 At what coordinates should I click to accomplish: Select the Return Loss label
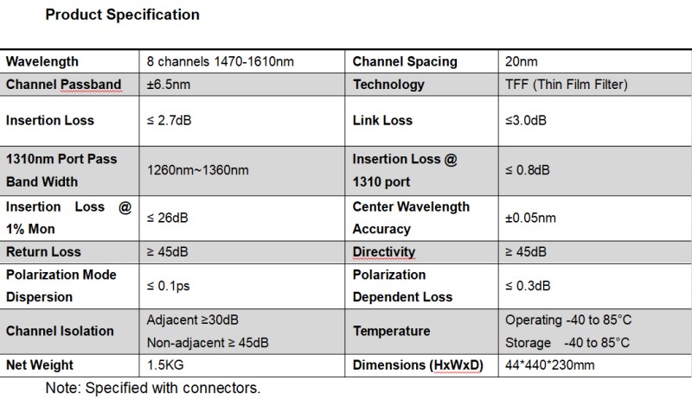coord(43,252)
